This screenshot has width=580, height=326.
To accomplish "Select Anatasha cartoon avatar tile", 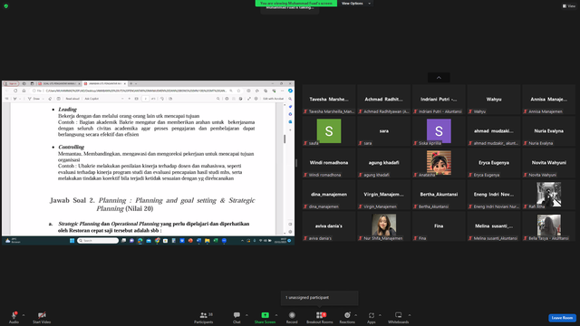I will coord(439,163).
